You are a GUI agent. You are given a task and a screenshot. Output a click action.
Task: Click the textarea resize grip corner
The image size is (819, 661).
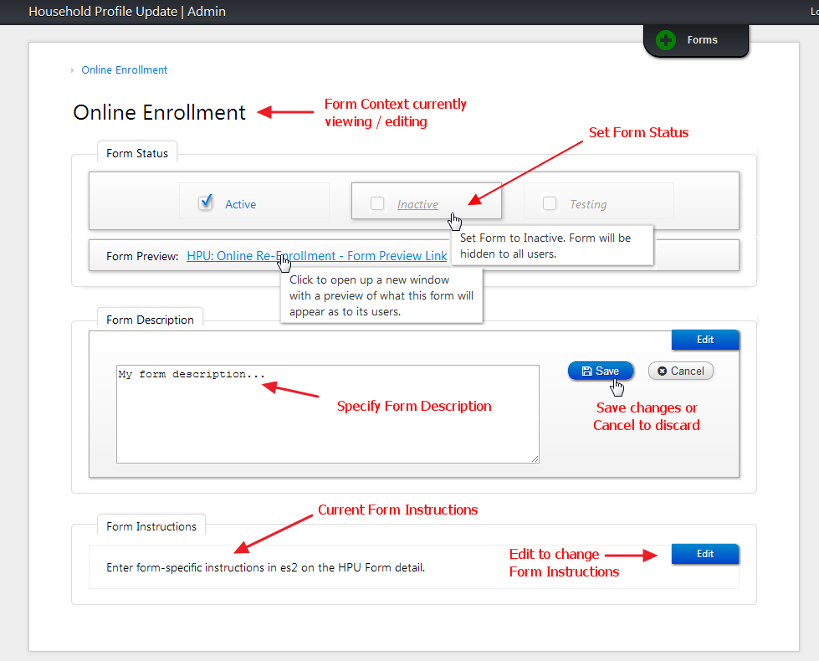(x=535, y=459)
